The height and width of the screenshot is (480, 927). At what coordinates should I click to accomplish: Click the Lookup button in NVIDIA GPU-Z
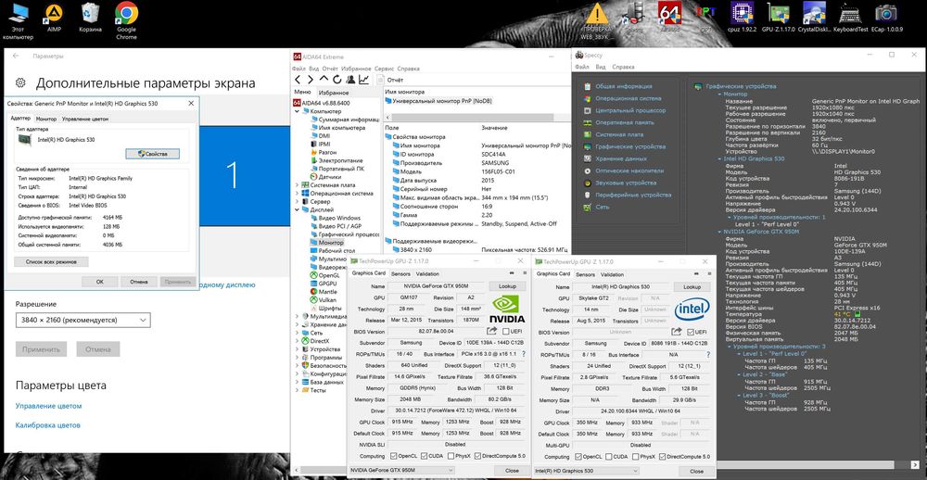(x=507, y=286)
